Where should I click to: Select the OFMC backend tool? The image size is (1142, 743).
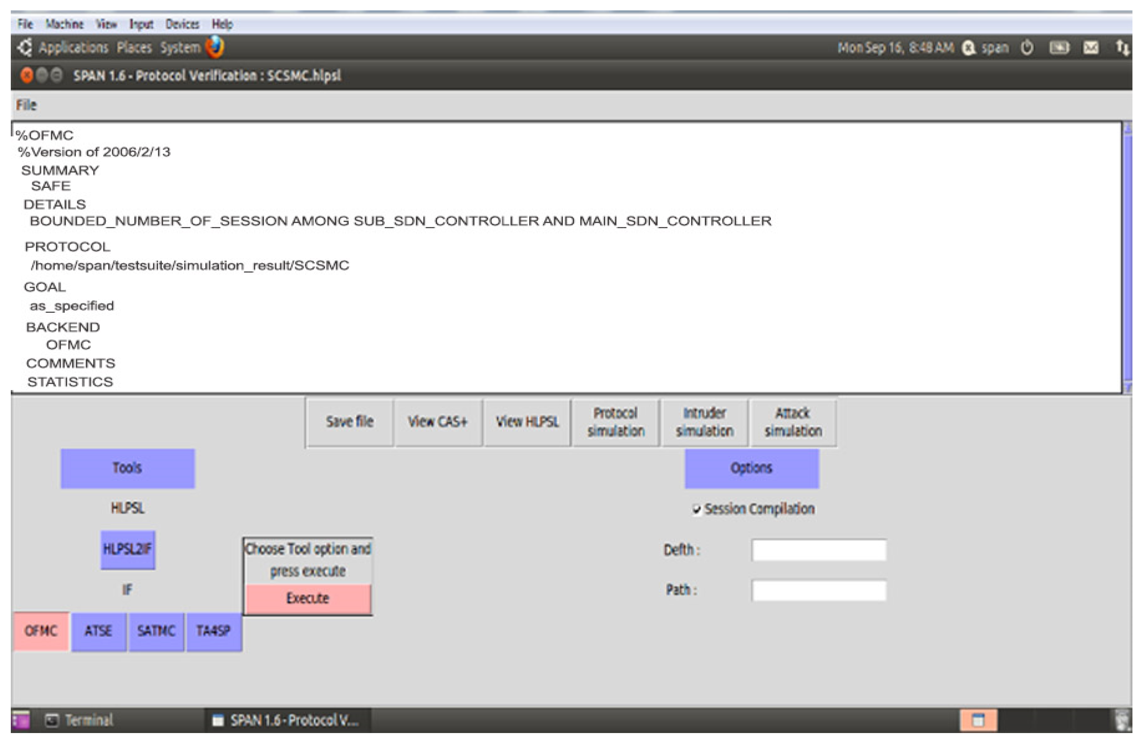41,631
